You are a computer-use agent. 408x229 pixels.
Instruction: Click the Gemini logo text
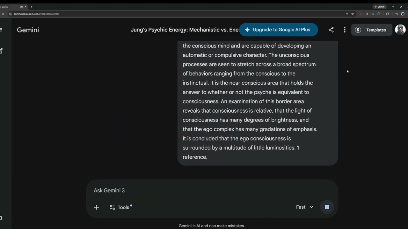[28, 30]
